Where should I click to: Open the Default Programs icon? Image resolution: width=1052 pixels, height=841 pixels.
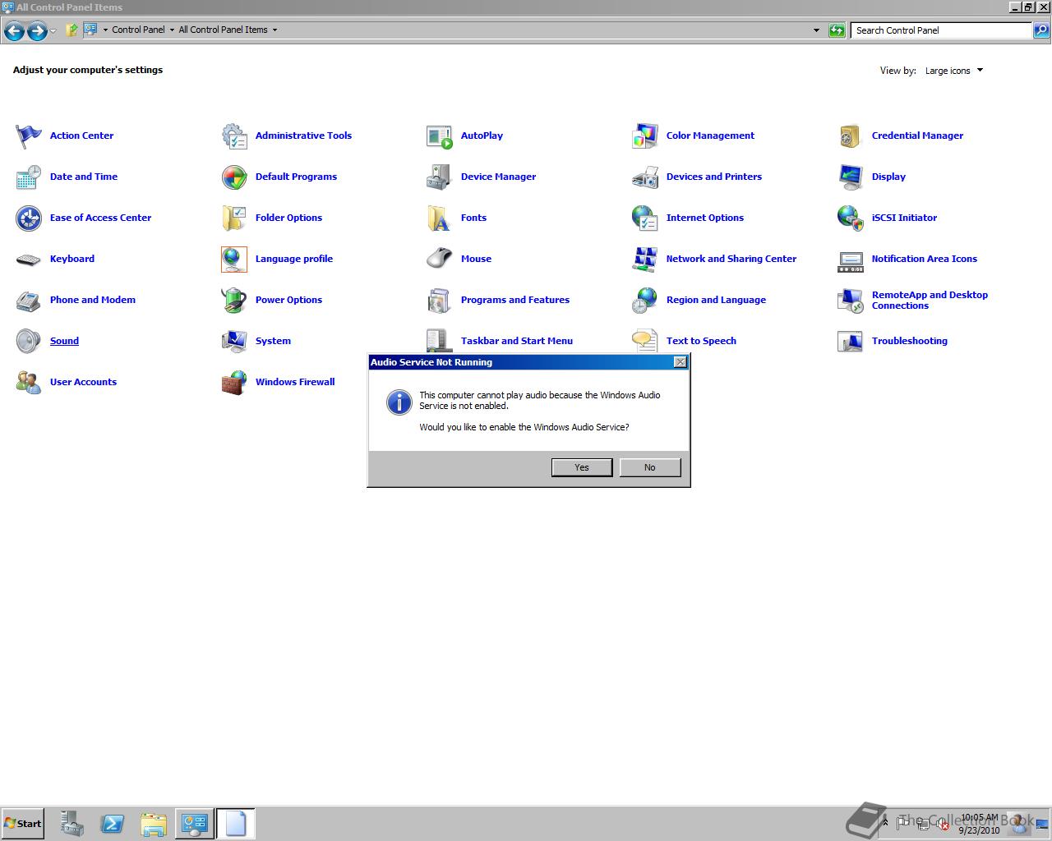tap(234, 177)
